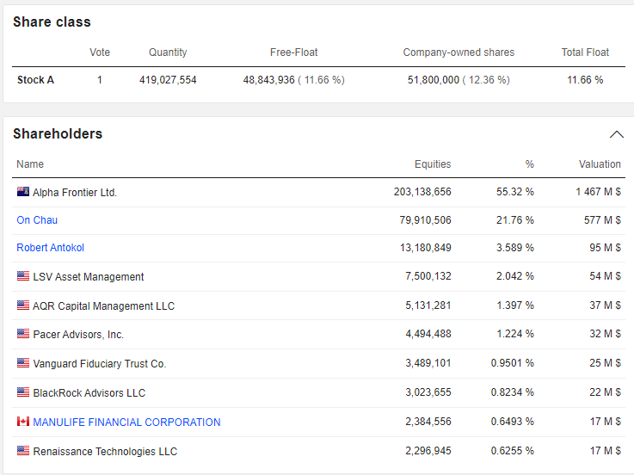634x475 pixels.
Task: Click the Quantity column header
Action: pyautogui.click(x=168, y=52)
